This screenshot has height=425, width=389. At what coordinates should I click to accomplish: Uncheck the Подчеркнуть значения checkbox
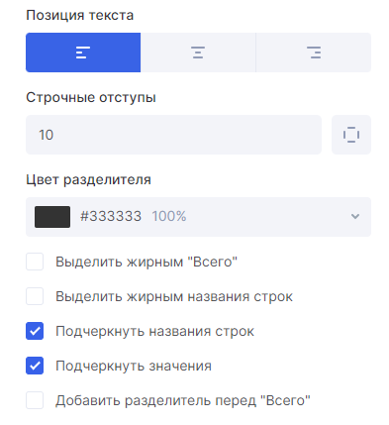[x=35, y=366]
